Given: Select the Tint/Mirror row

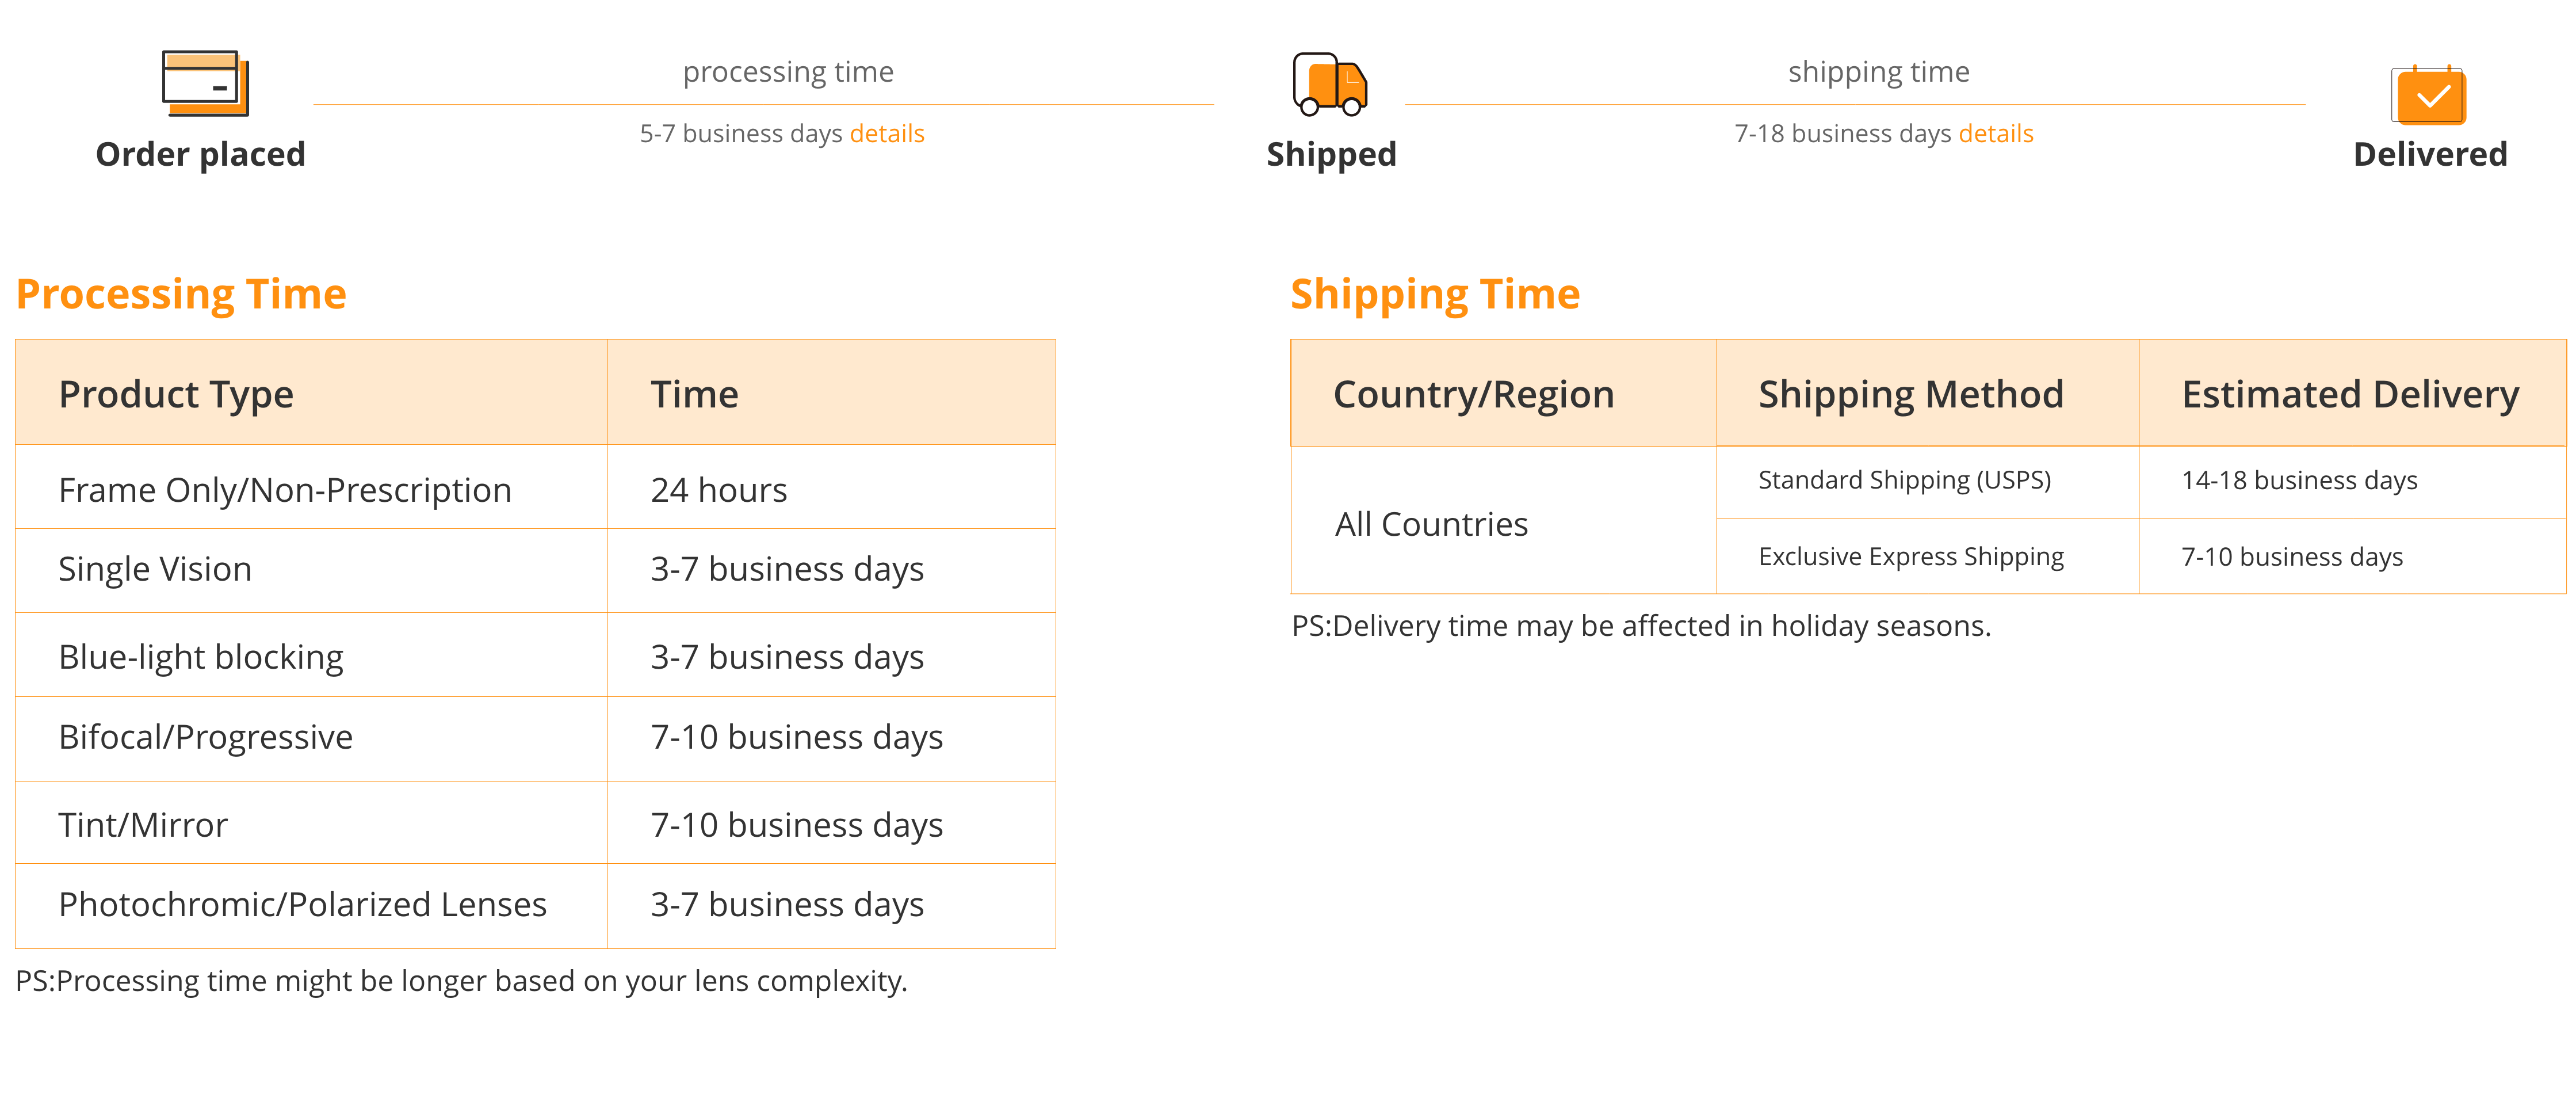Looking at the screenshot, I should tap(535, 823).
